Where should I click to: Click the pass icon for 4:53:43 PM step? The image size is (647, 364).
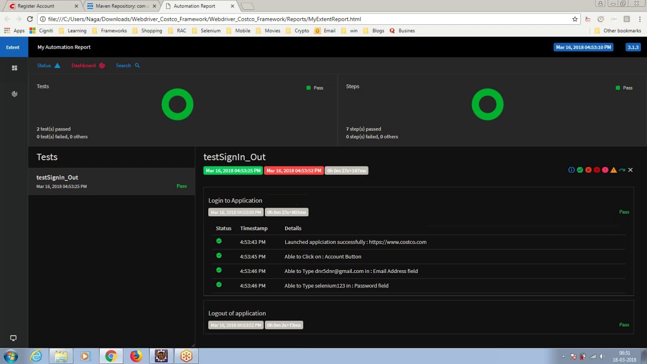[x=219, y=241]
